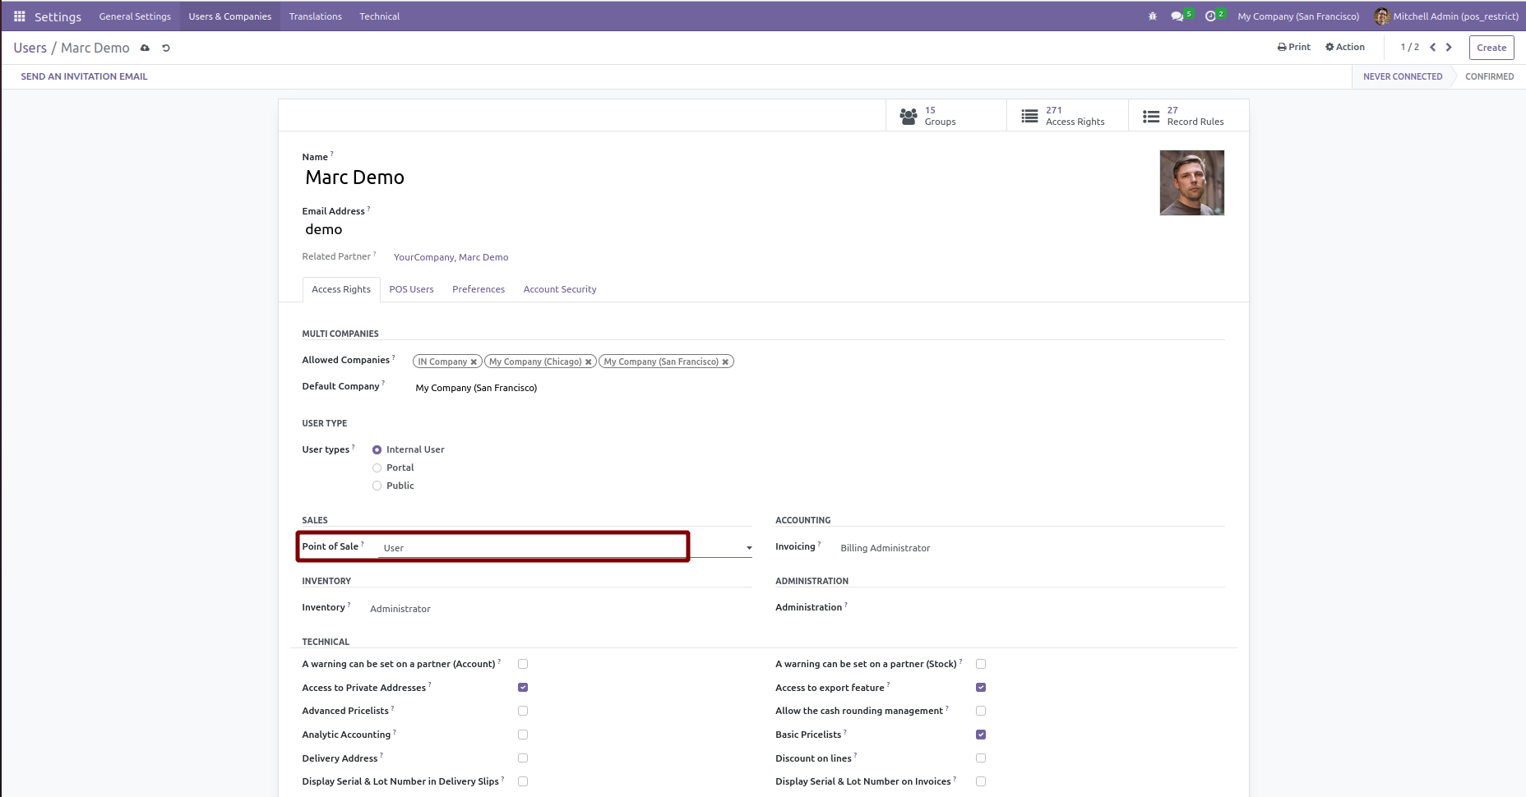
Task: Enable Advanced Pricelists checkbox
Action: click(523, 711)
